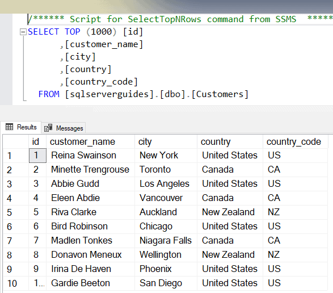Select row header number 5
The image size is (333, 293).
16,212
